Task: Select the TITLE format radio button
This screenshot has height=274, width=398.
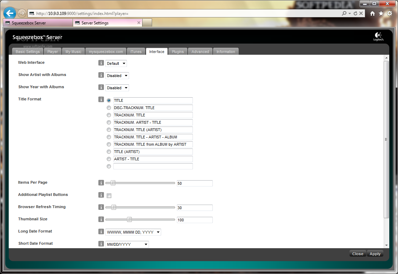Action: (x=109, y=100)
